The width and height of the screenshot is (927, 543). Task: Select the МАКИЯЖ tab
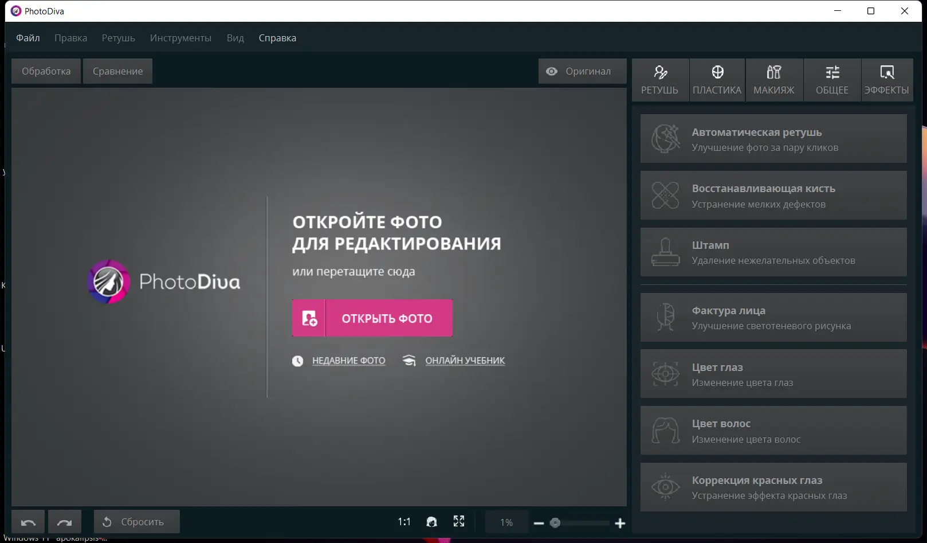774,80
